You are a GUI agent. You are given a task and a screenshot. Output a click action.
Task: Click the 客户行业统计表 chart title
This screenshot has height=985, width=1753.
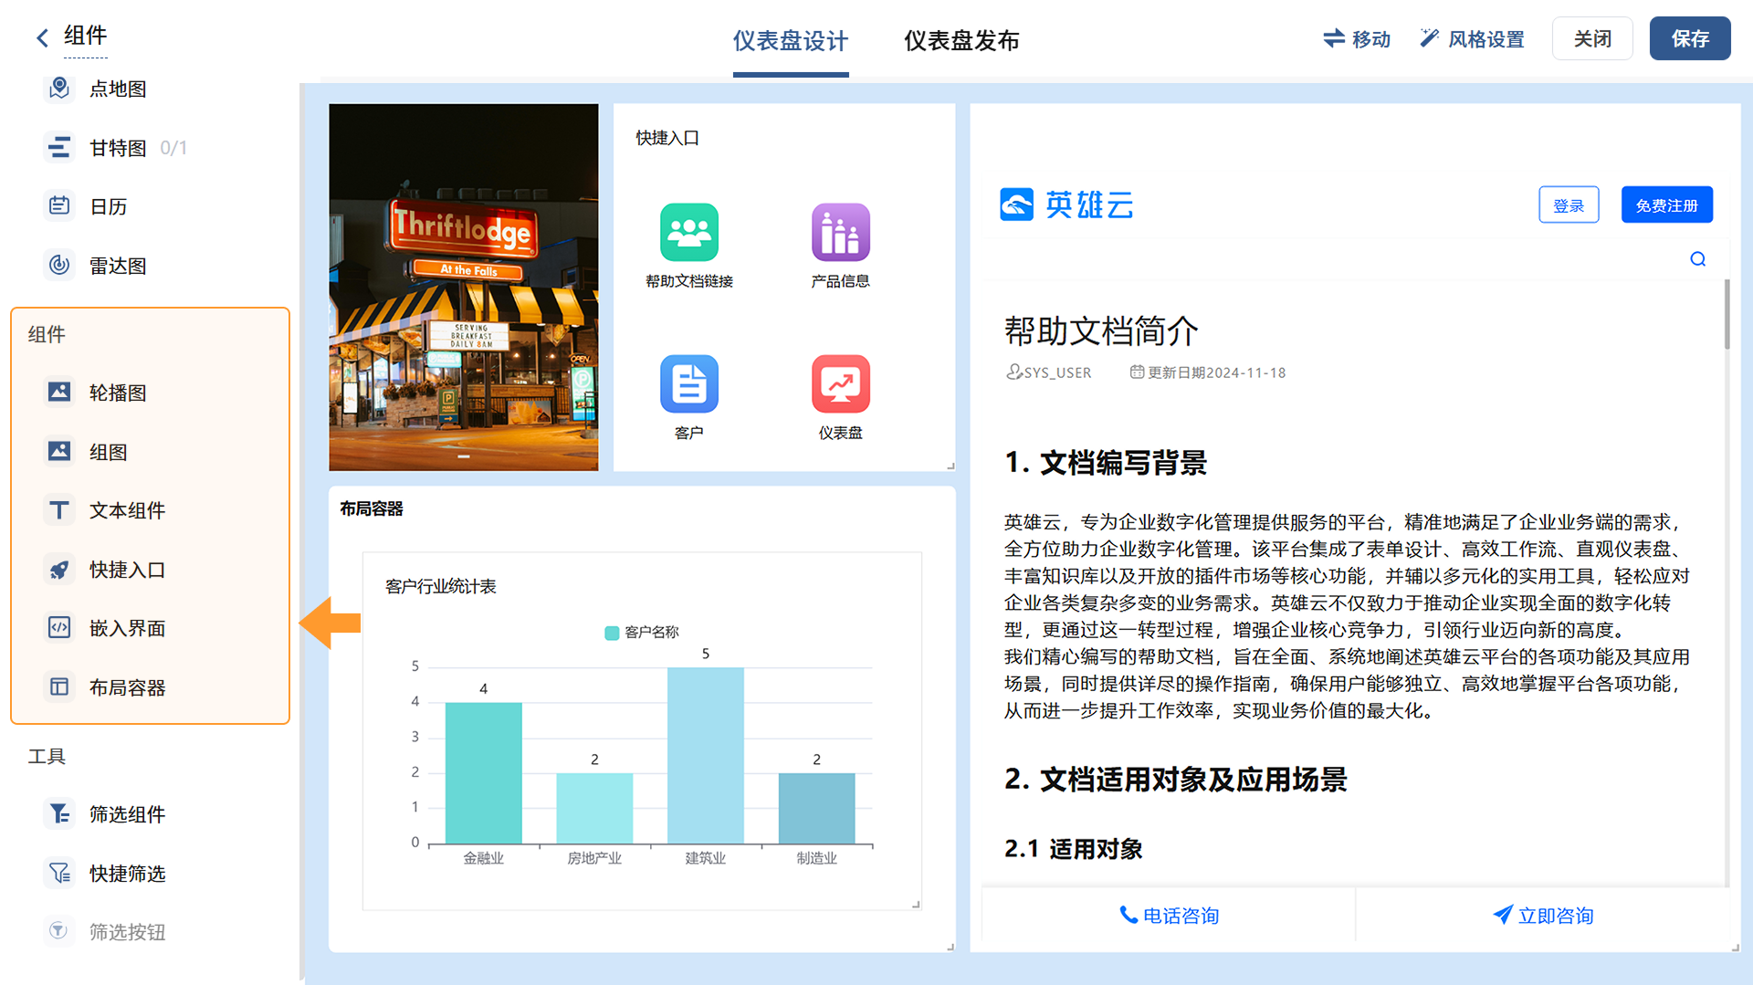pos(441,586)
